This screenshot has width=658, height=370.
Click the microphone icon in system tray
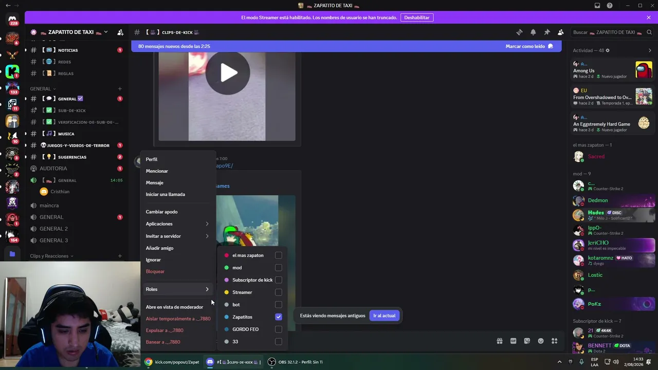(x=581, y=362)
